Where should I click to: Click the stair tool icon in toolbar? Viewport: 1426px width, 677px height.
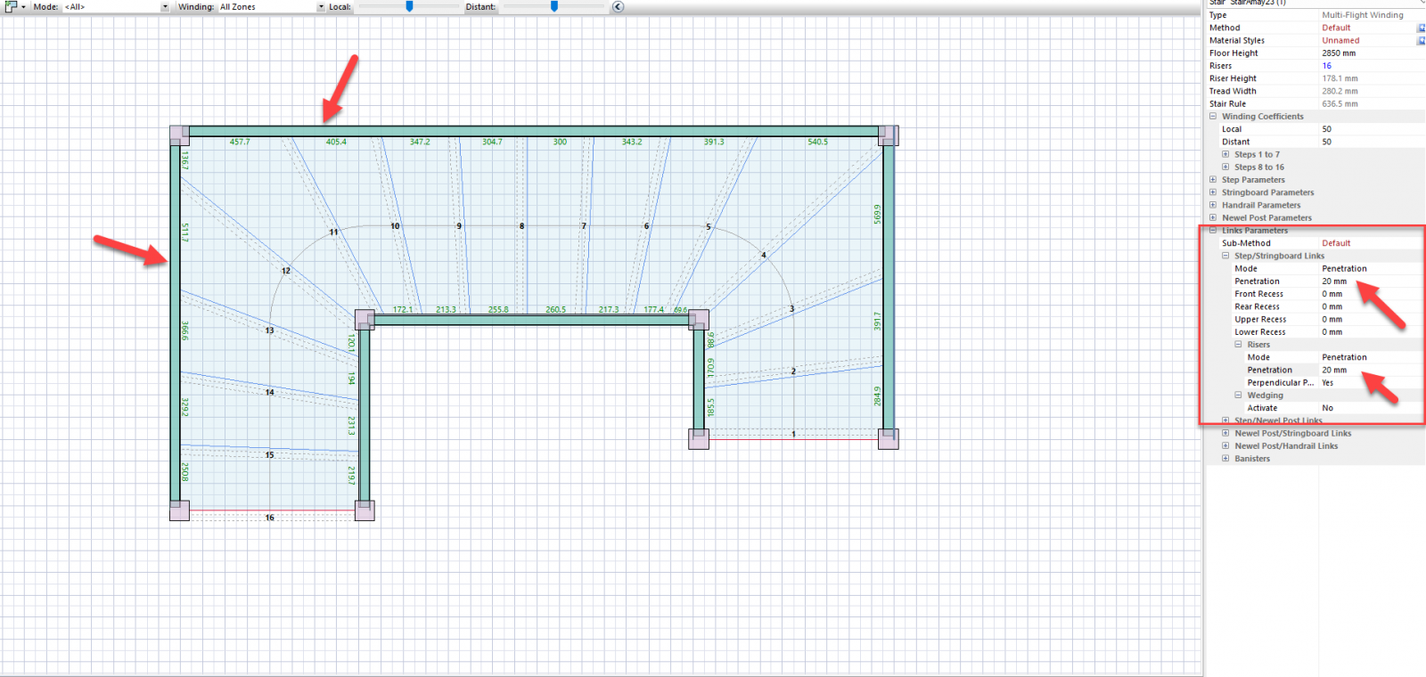coord(11,6)
